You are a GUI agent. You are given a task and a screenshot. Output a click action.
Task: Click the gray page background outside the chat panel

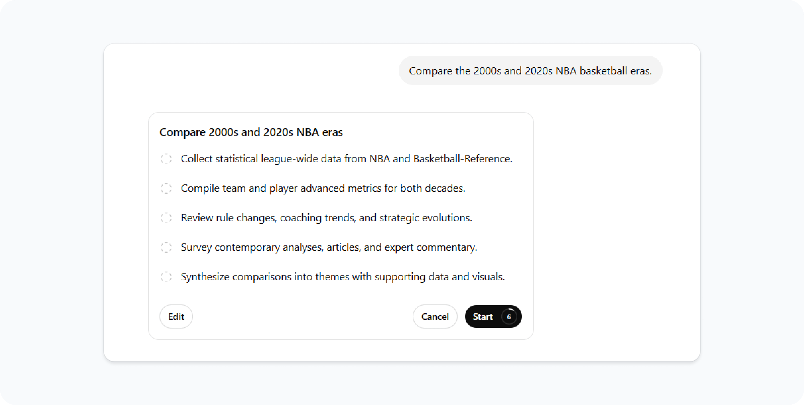pos(50,201)
